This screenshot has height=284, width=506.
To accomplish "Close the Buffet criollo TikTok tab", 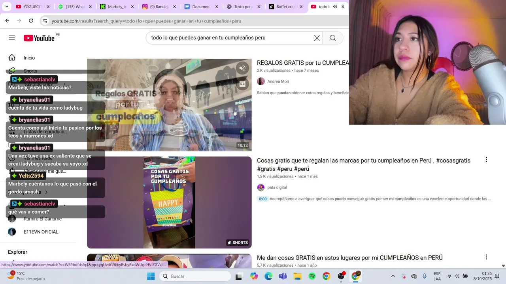I will [301, 7].
